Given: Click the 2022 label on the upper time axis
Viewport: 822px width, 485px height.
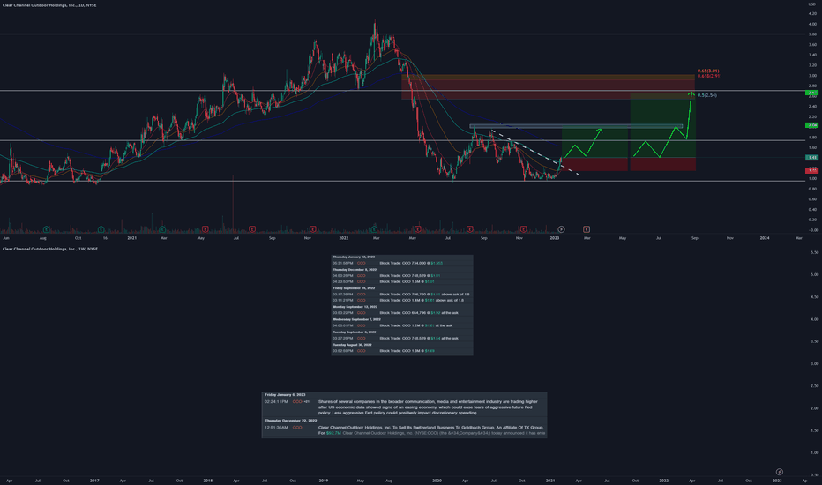Looking at the screenshot, I should [343, 238].
